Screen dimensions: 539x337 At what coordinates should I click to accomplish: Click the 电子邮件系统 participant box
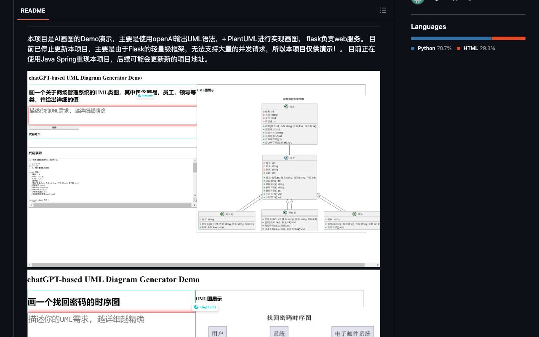[353, 332]
